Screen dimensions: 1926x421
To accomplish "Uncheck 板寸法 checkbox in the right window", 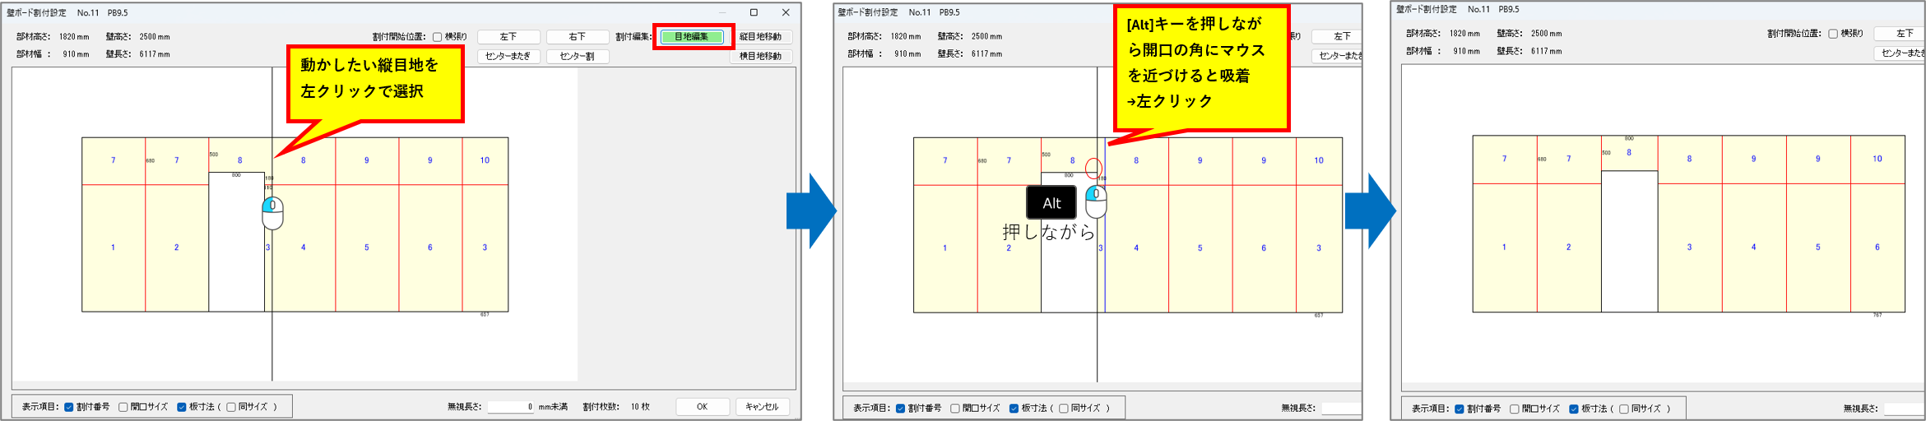I will (x=1574, y=409).
